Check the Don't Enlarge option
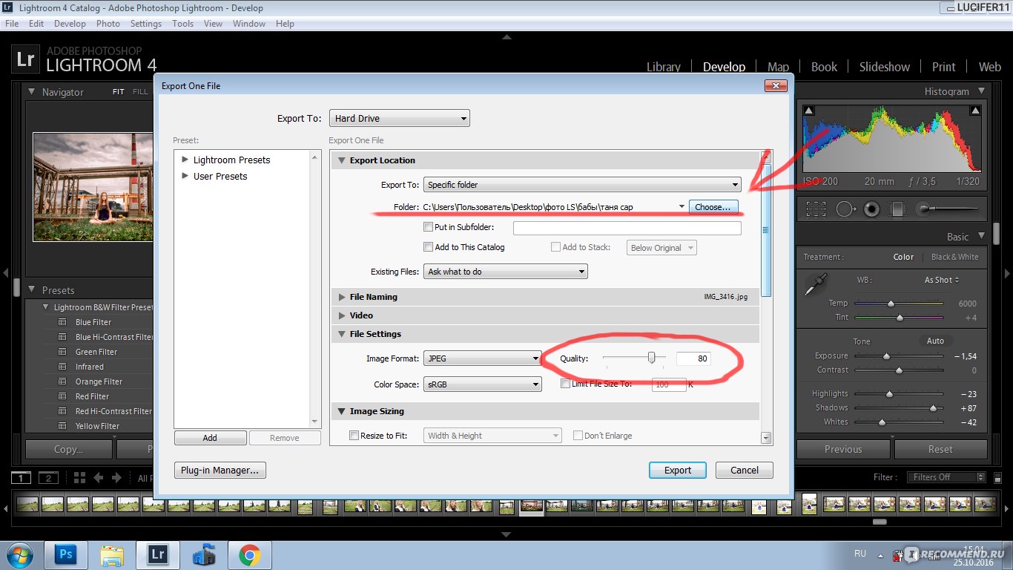 [578, 436]
